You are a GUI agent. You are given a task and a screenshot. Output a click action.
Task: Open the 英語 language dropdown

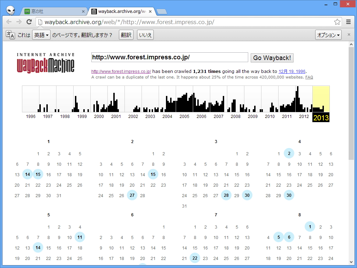click(x=41, y=35)
